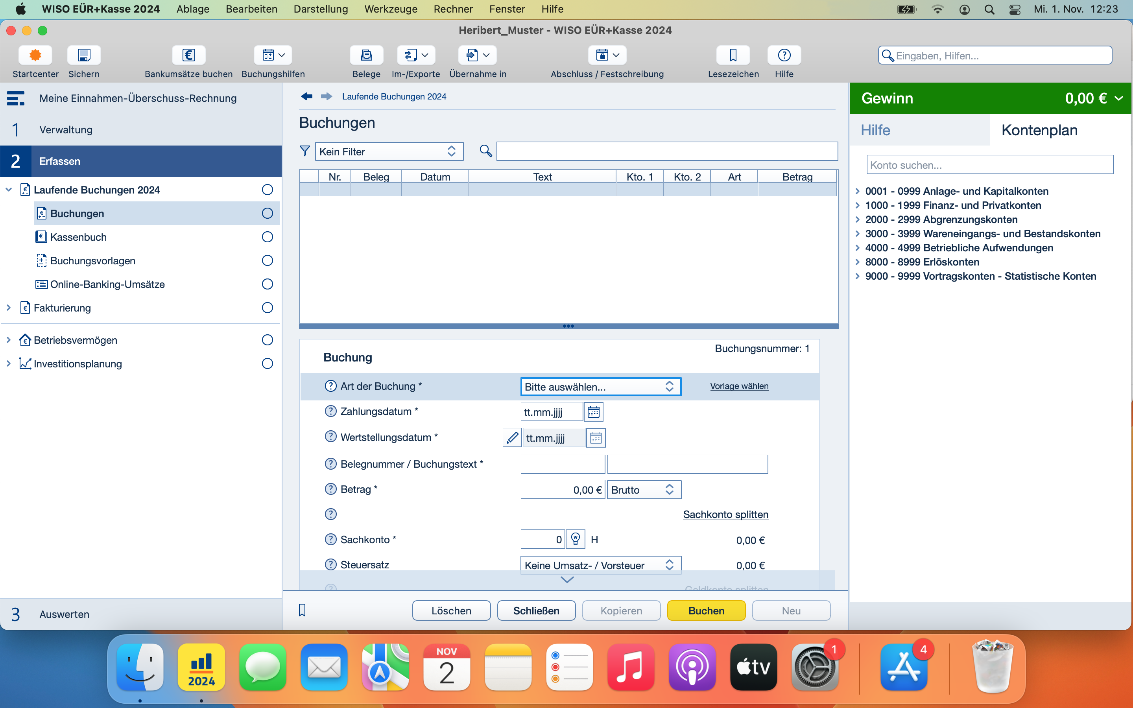The height and width of the screenshot is (708, 1133).
Task: Open Im-/Exporte toolbar dropdown
Action: click(x=416, y=55)
